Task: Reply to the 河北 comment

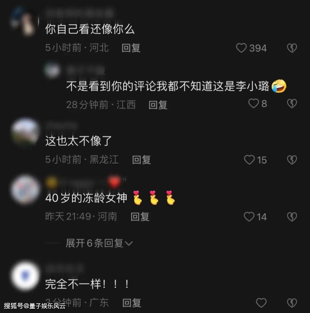Action: click(131, 48)
